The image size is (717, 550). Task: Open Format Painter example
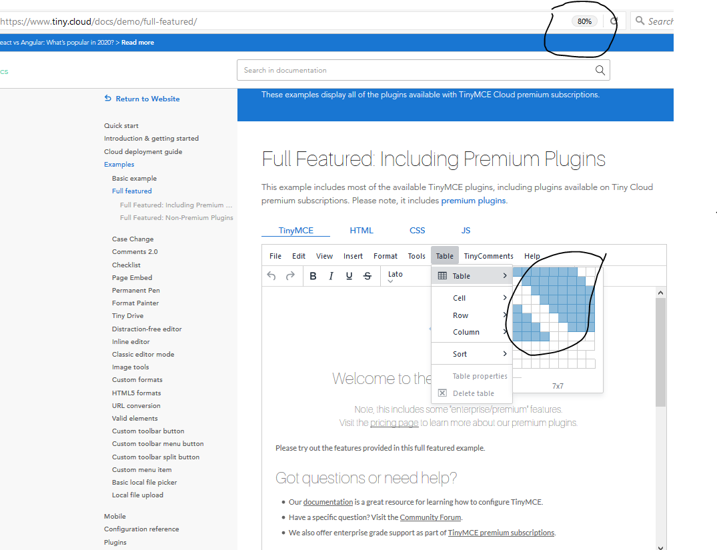pyautogui.click(x=135, y=303)
